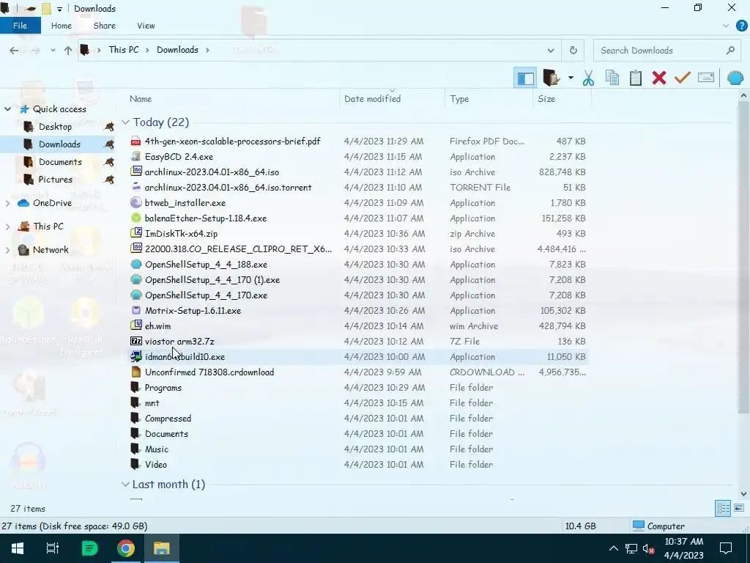Collapse the Quick access tree node
Viewport: 750px width, 563px height.
point(7,109)
